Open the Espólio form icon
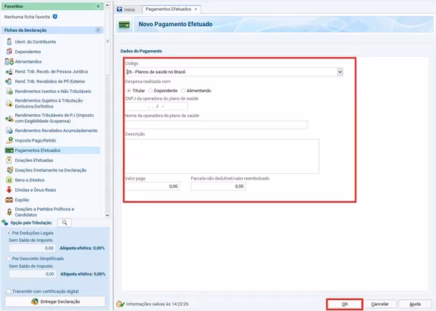The height and width of the screenshot is (311, 436). pyautogui.click(x=9, y=199)
